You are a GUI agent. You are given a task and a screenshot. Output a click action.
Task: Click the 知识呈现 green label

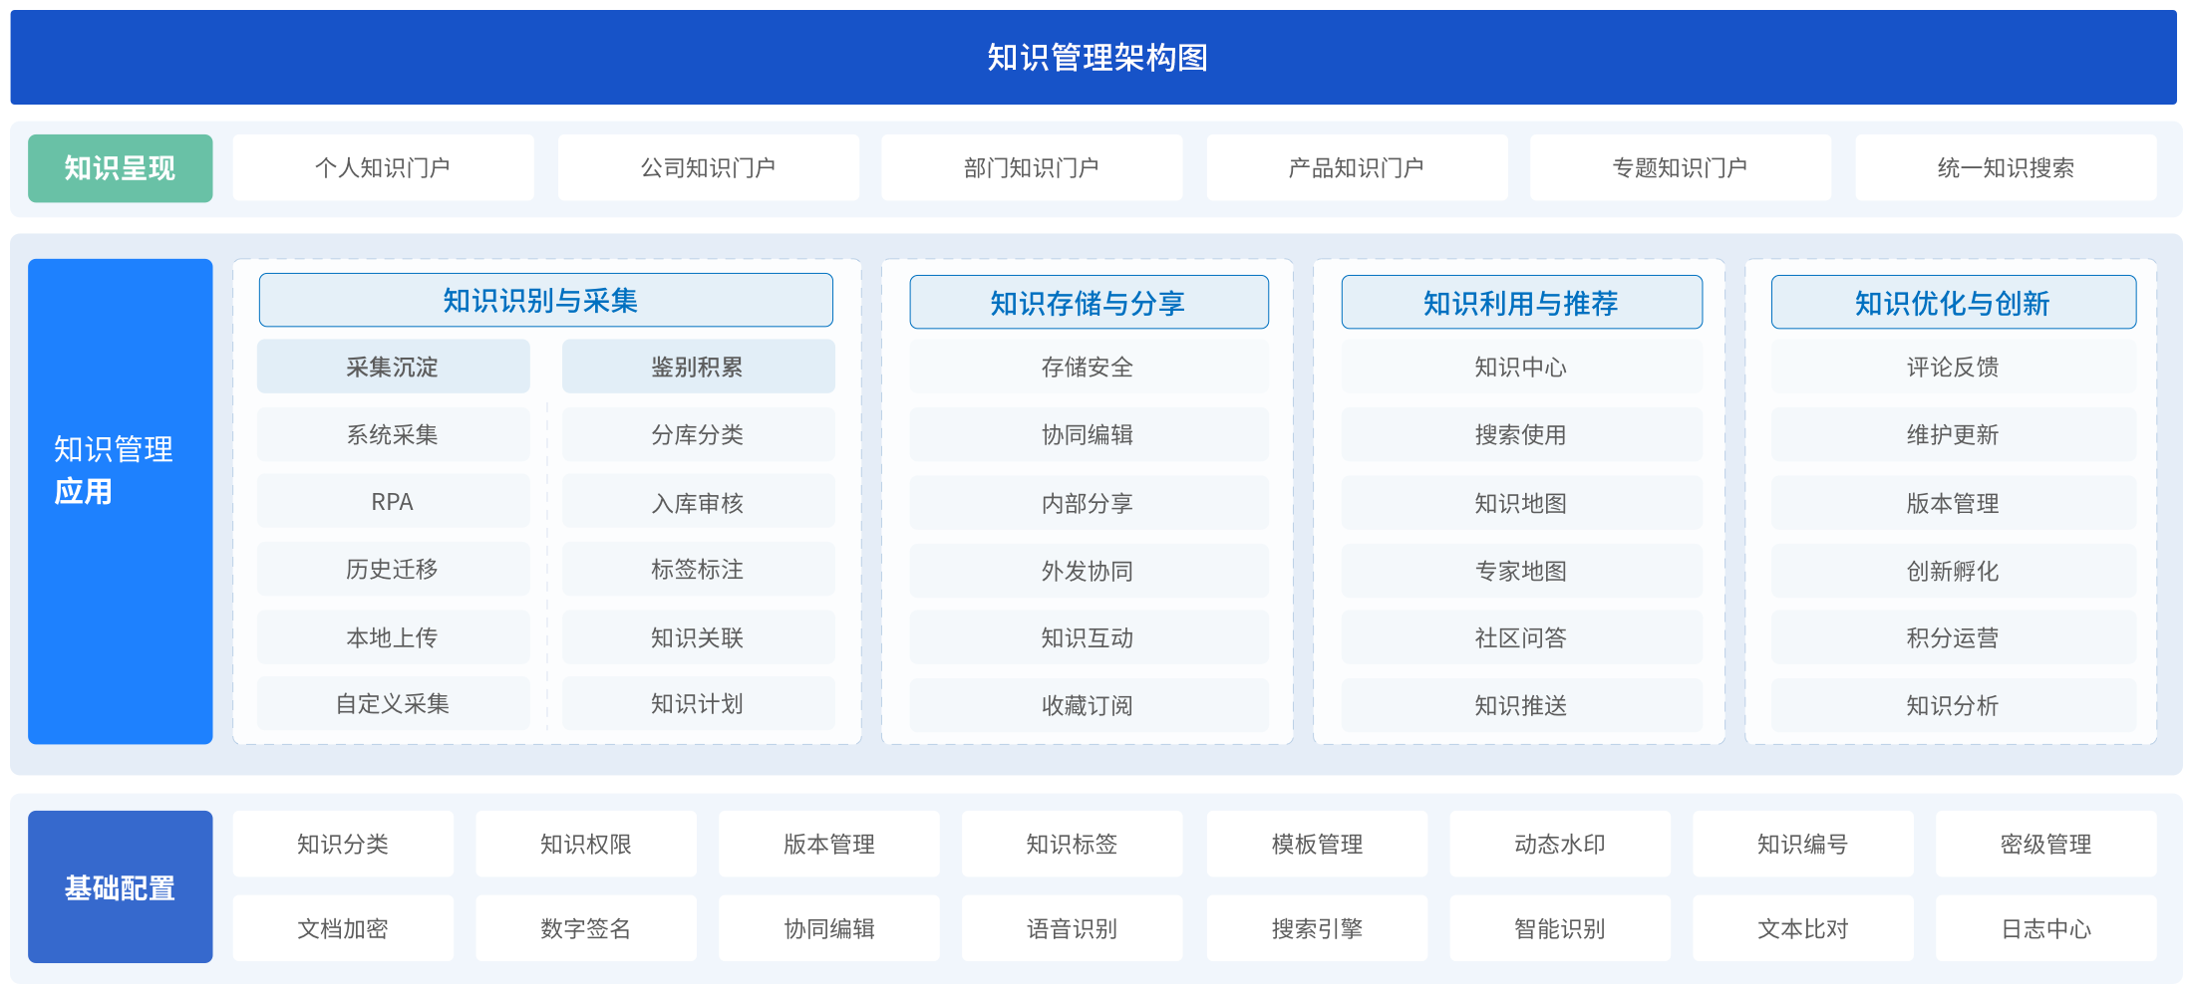120,167
